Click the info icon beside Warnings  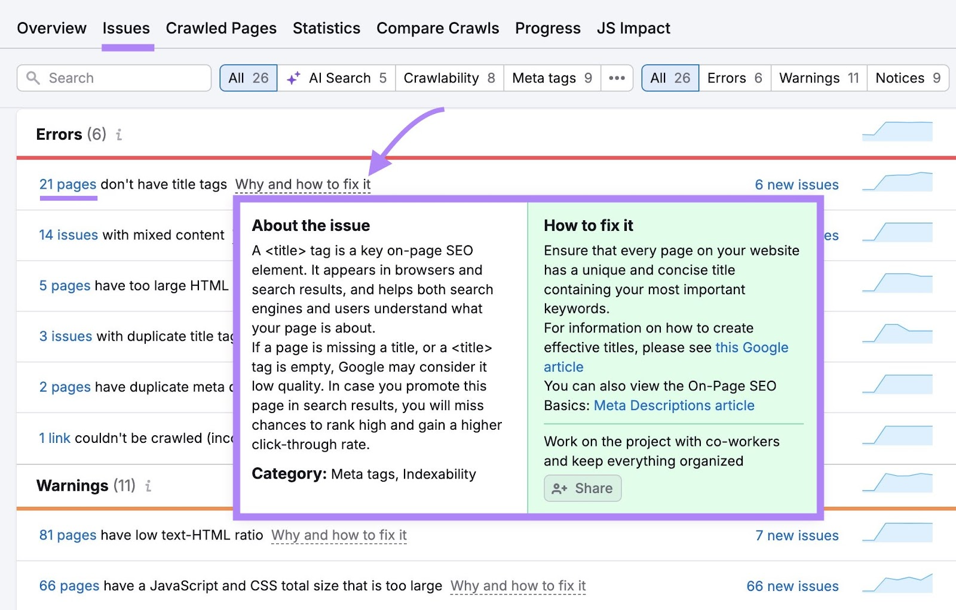point(148,486)
